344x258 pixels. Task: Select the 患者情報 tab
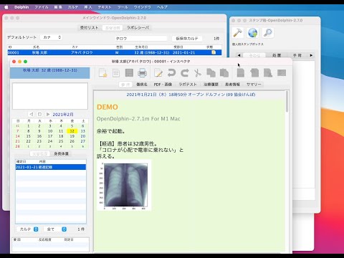click(232, 85)
